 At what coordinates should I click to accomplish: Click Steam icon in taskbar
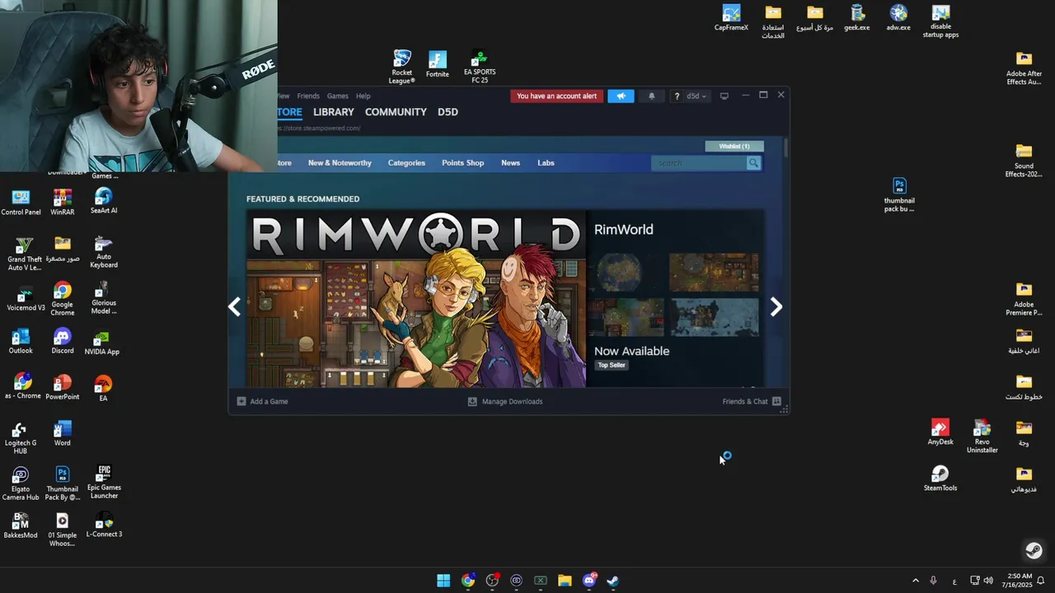pyautogui.click(x=613, y=581)
